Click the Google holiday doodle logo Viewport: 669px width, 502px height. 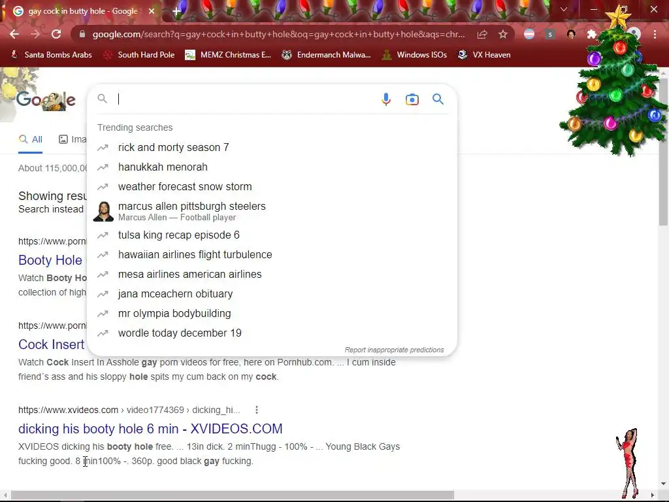click(46, 100)
